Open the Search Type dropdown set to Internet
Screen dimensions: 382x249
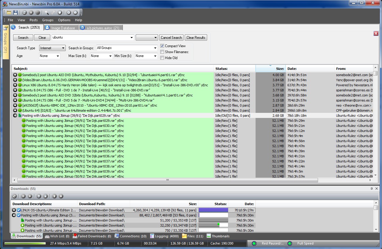click(52, 48)
